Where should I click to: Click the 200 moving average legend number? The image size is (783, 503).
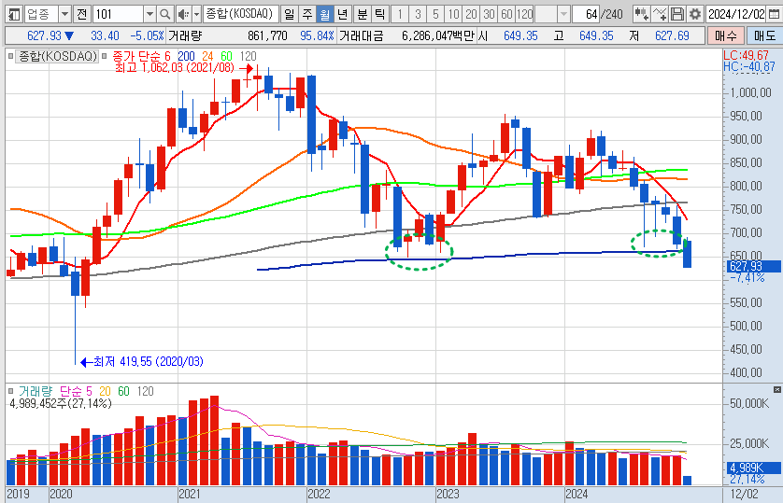pos(186,56)
